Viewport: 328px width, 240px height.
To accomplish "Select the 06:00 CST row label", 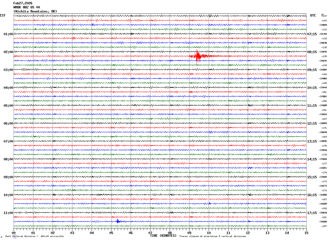I will click(x=8, y=124).
